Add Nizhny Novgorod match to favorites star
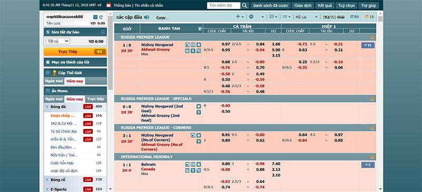 [199, 45]
